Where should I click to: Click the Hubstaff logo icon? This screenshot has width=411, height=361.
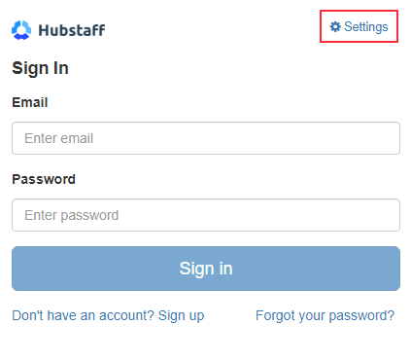(x=21, y=30)
